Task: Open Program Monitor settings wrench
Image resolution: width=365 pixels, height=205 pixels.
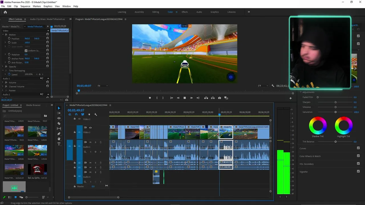Action: pyautogui.click(x=273, y=86)
